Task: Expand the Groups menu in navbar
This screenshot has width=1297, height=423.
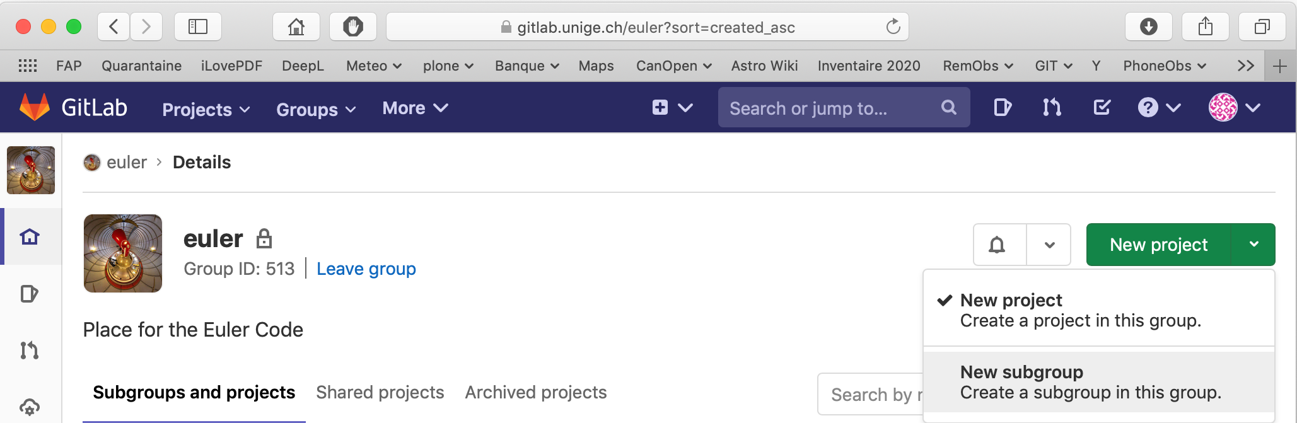Action: (316, 109)
